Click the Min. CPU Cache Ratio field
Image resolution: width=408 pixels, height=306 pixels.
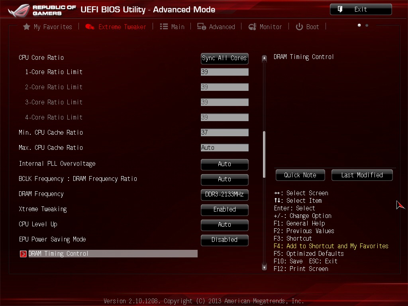[x=225, y=132]
